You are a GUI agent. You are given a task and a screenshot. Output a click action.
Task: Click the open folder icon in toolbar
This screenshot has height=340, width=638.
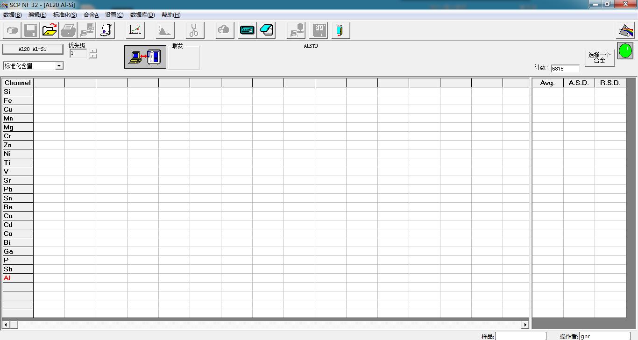point(50,30)
